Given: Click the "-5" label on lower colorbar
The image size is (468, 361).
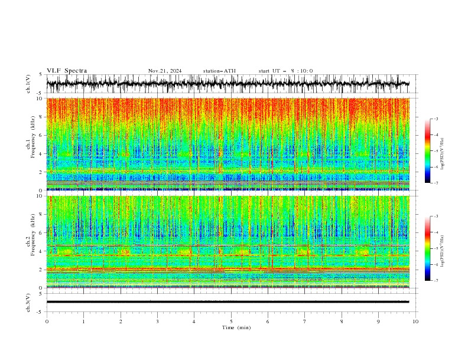Looking at the screenshot, I should click(435, 248).
